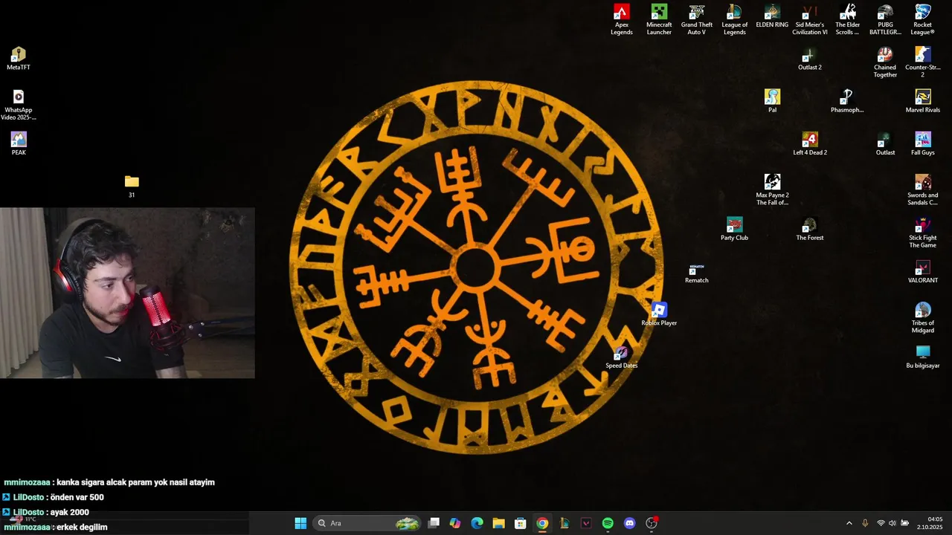
Task: Launch Copilot from the taskbar
Action: 455,523
